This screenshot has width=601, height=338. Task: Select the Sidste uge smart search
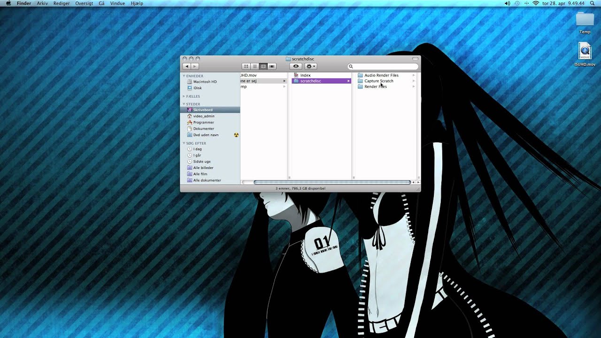click(210, 161)
